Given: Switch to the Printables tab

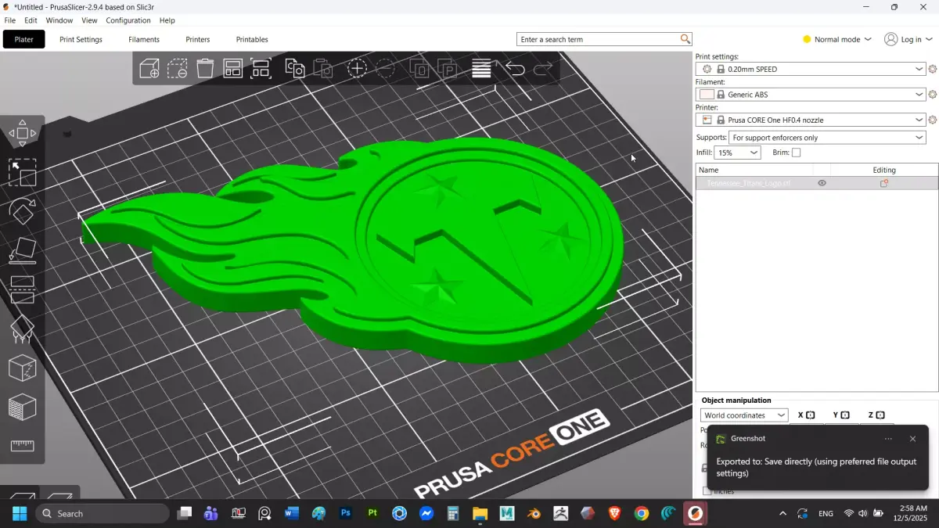Looking at the screenshot, I should coord(252,39).
